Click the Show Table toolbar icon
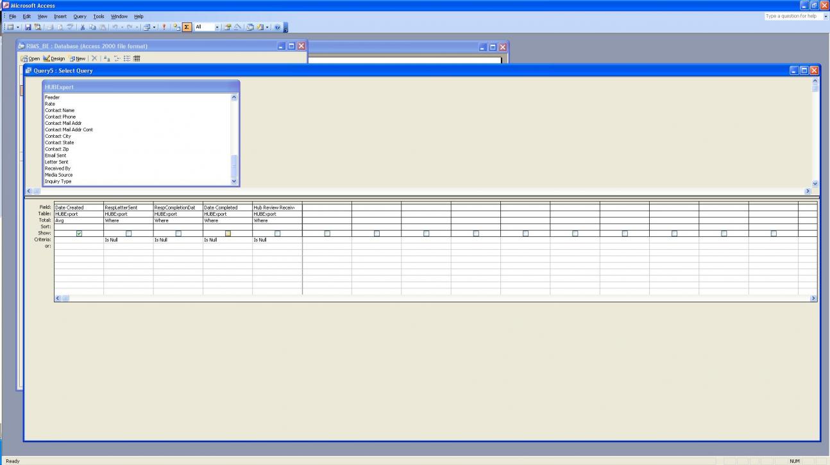The width and height of the screenshot is (830, 465). (x=176, y=28)
